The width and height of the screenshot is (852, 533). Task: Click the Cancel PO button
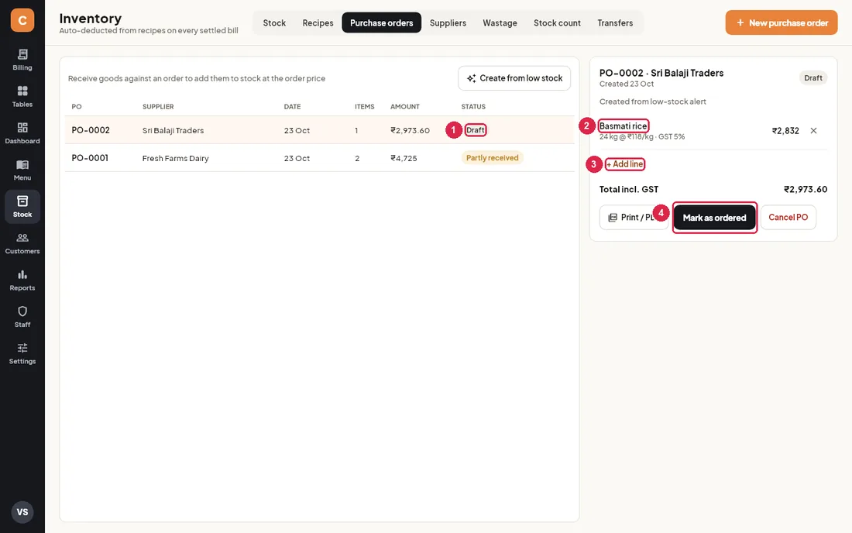(788, 218)
